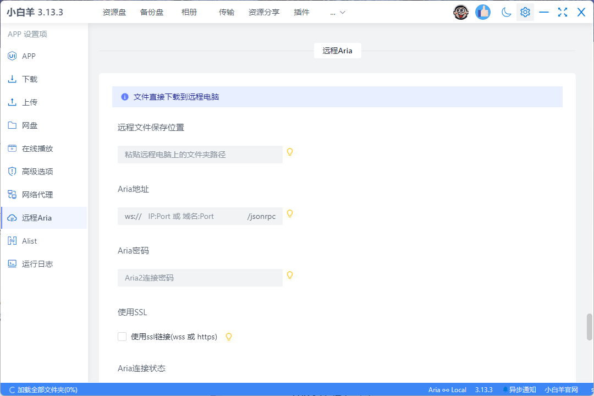Toggle dark mode with the moon icon
The width and height of the screenshot is (594, 396).
click(x=506, y=12)
